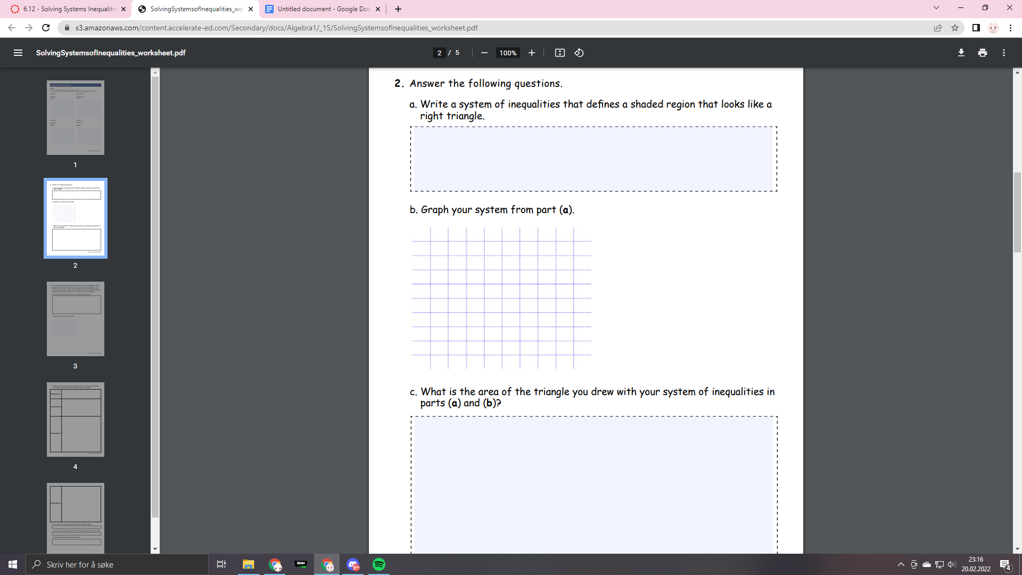The height and width of the screenshot is (575, 1022).
Task: Open the browser tab search dropdown
Action: pos(935,7)
